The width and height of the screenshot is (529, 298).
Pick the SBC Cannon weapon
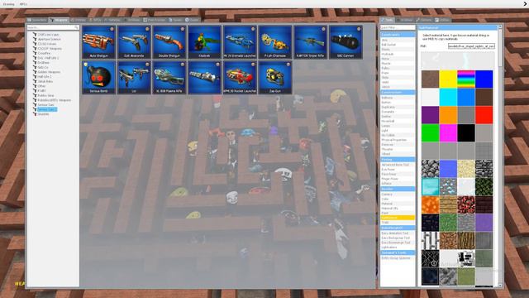pyautogui.click(x=346, y=42)
